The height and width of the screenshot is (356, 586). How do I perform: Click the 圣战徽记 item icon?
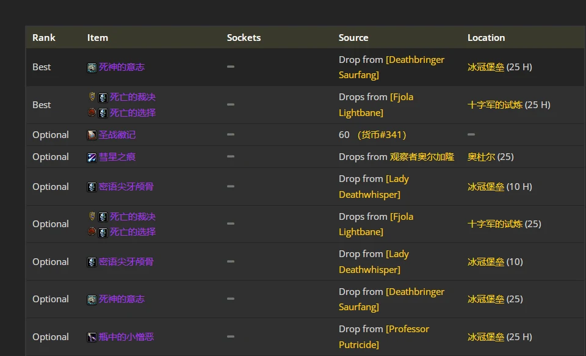pos(92,135)
